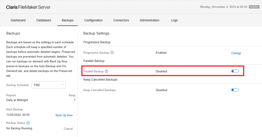View the Logs tab
The image size is (262, 137).
pyautogui.click(x=174, y=20)
